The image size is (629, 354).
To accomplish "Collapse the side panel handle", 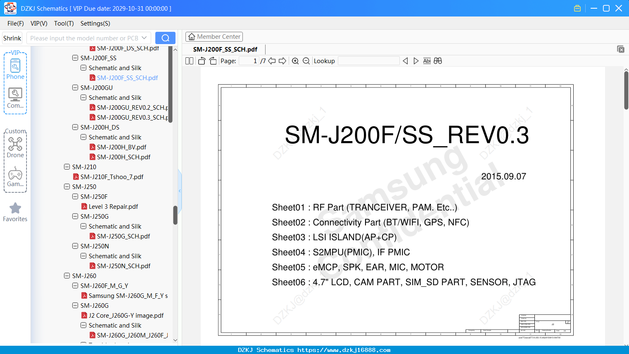I will pos(180,191).
